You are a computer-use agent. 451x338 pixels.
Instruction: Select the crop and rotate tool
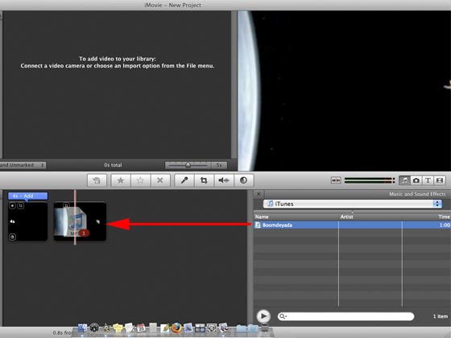tap(204, 180)
